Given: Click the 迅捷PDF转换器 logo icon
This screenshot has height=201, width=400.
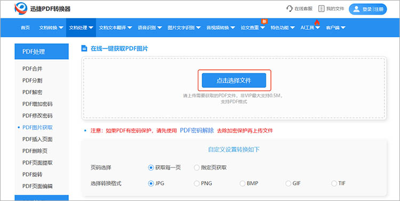Looking at the screenshot, I should [21, 9].
